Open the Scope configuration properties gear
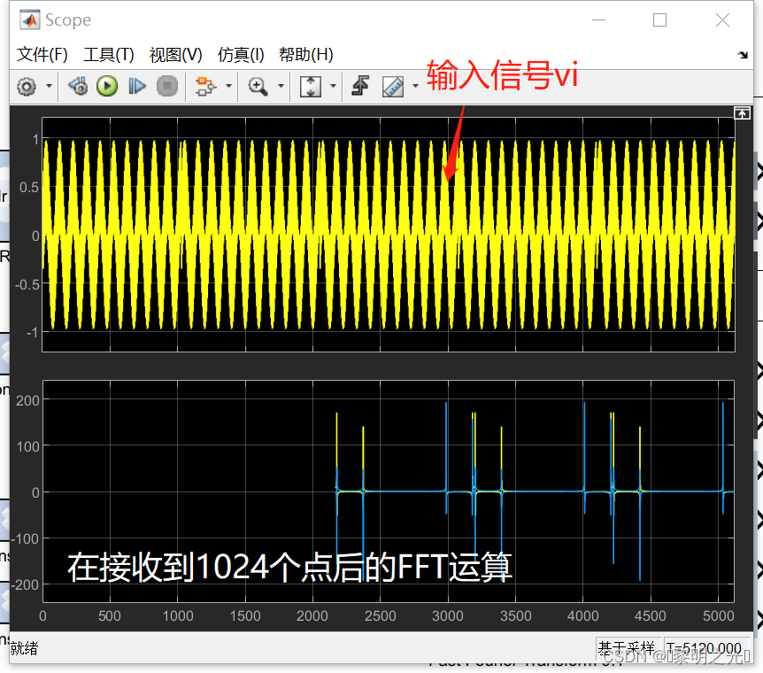The width and height of the screenshot is (763, 673). point(27,86)
